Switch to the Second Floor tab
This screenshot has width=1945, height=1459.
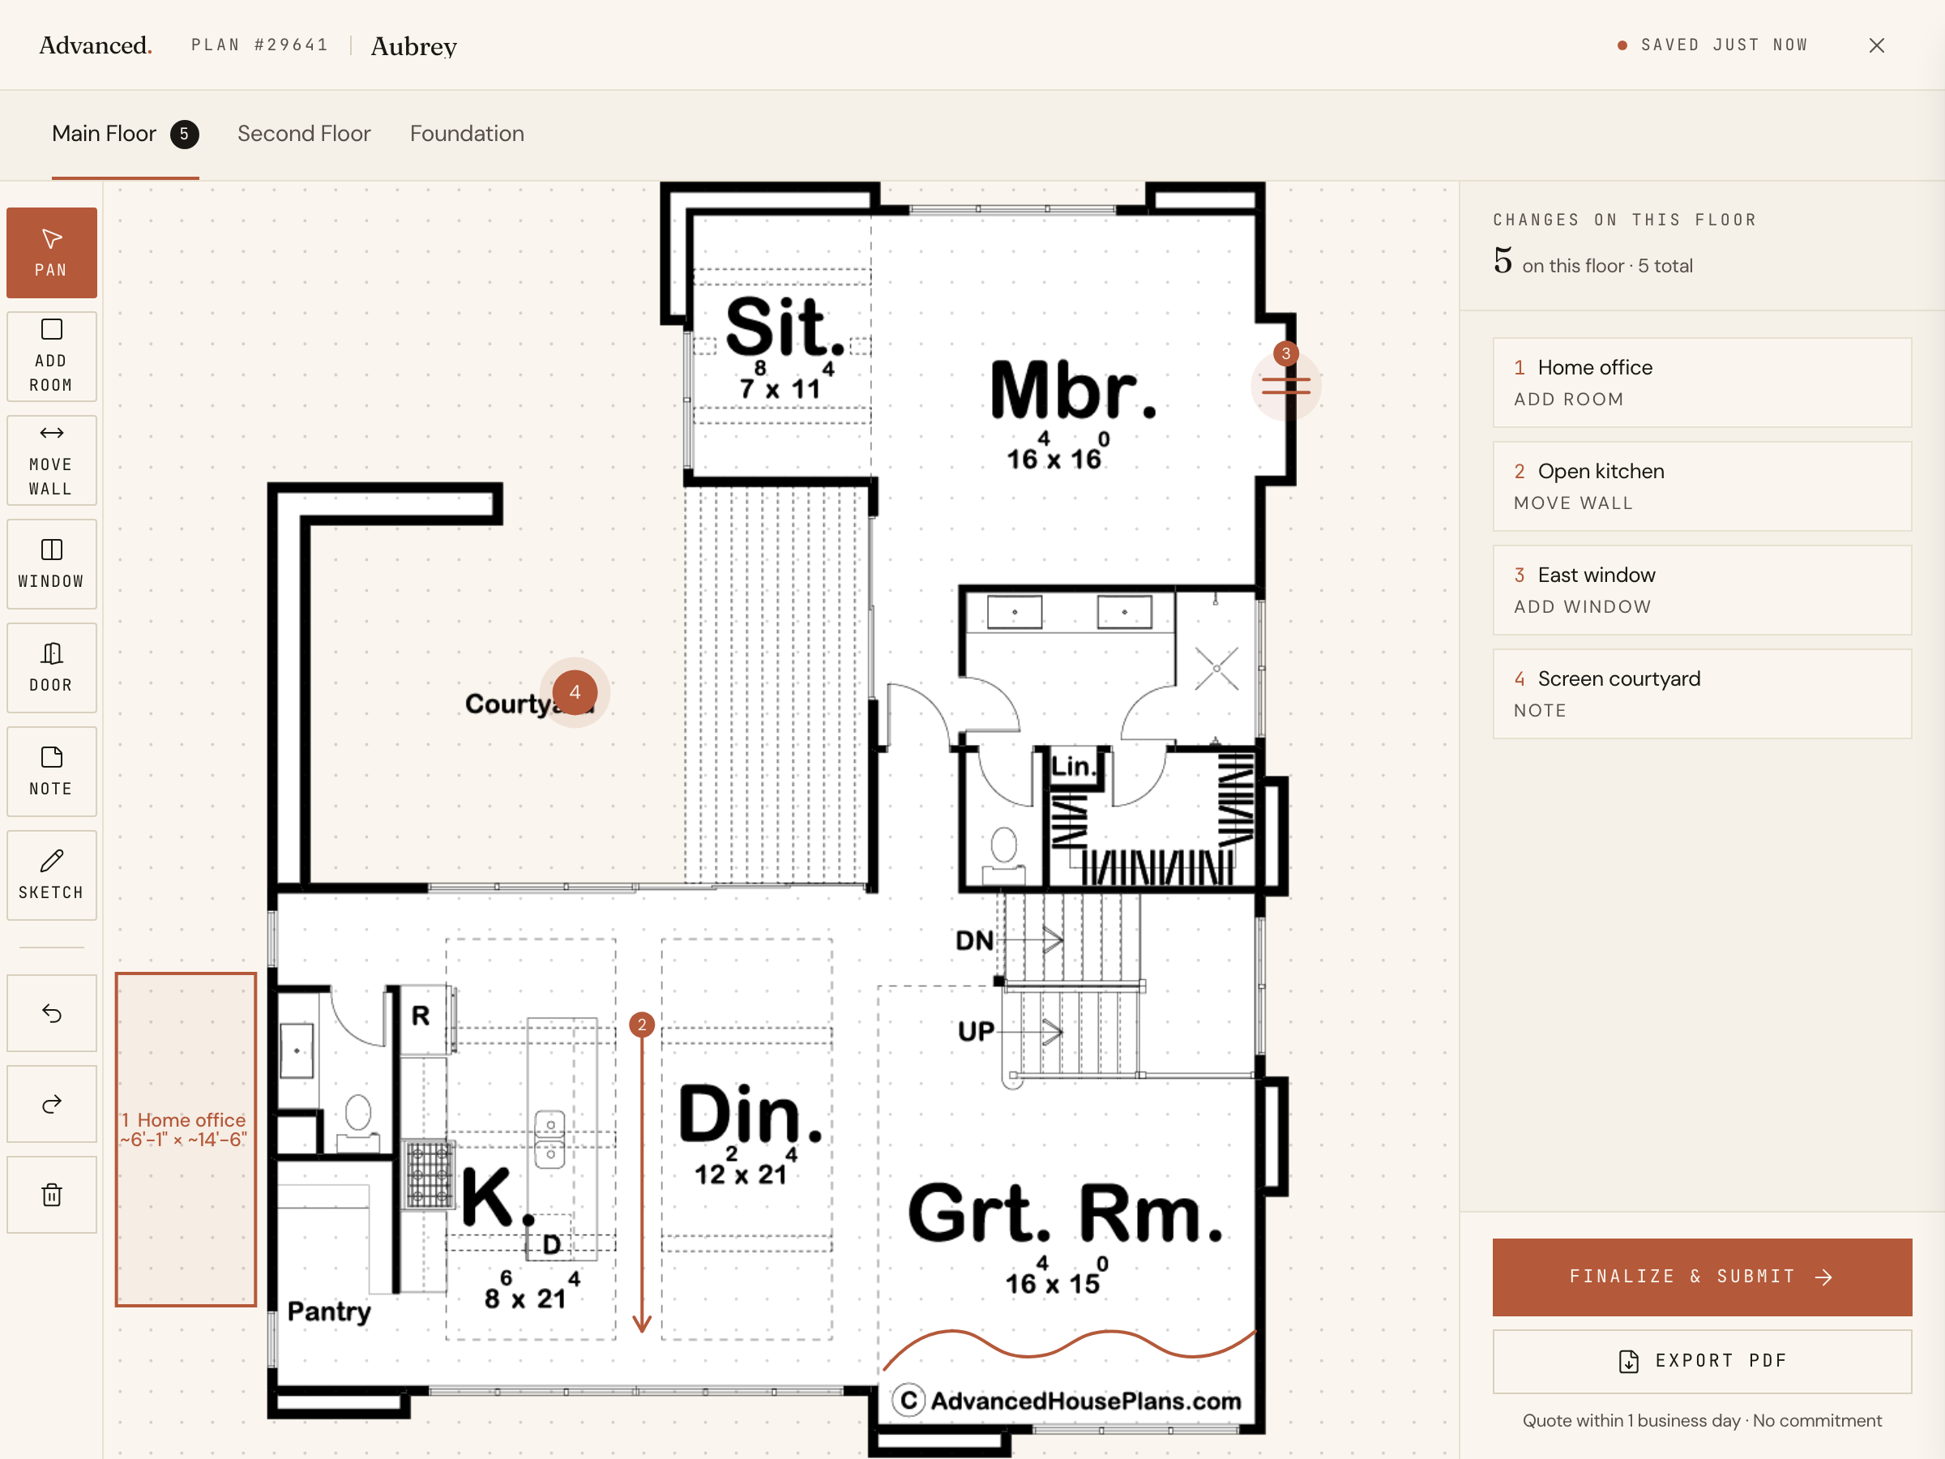point(304,134)
